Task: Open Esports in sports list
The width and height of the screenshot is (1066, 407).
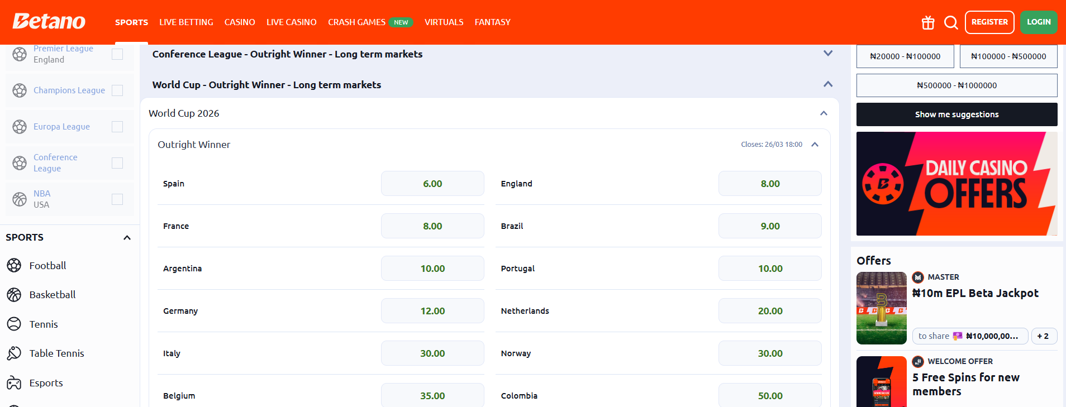Action: click(x=46, y=383)
